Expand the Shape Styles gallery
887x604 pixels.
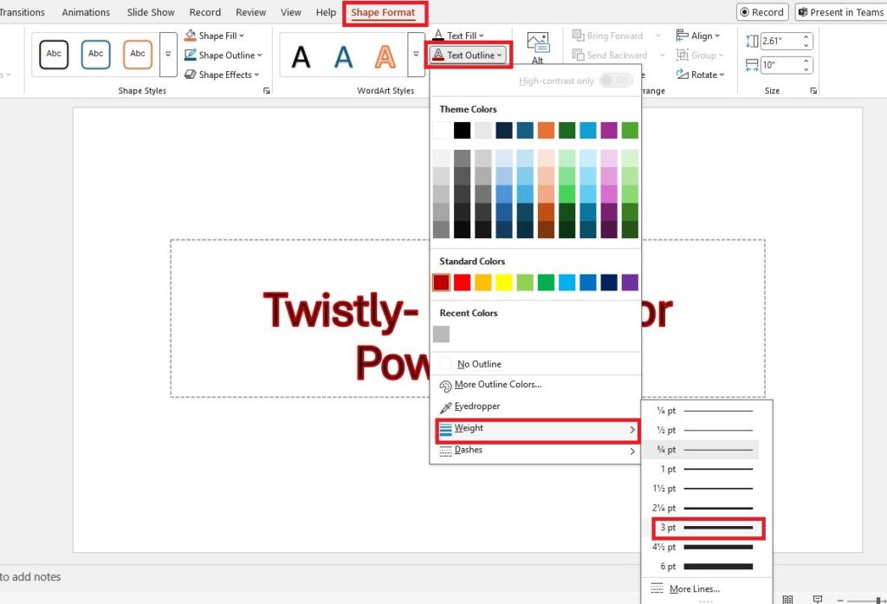168,55
